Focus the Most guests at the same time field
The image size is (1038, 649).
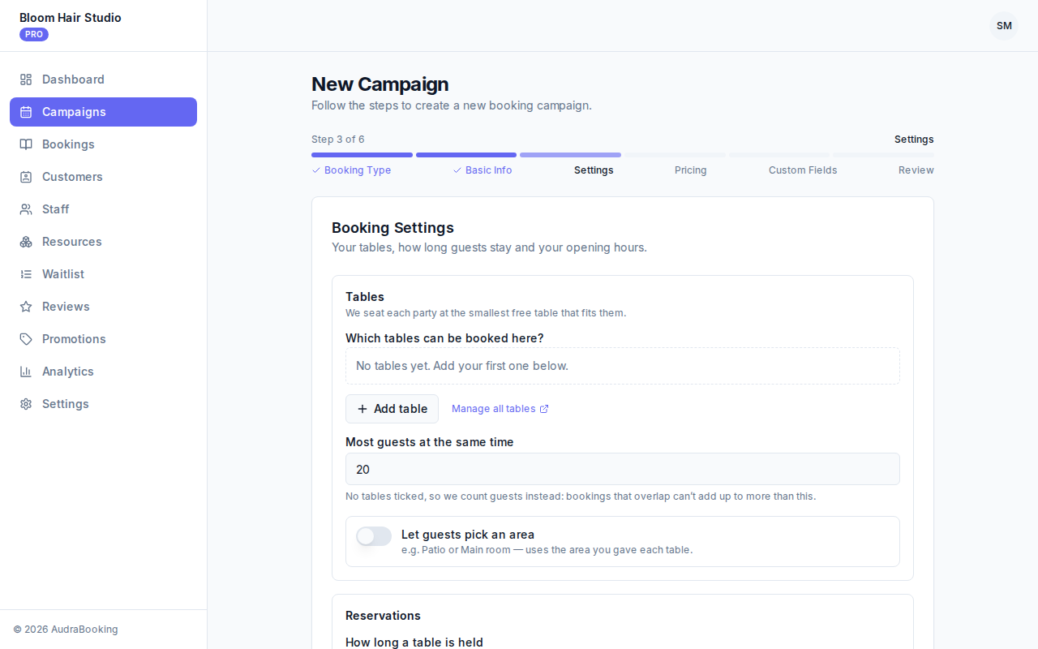pyautogui.click(x=623, y=469)
